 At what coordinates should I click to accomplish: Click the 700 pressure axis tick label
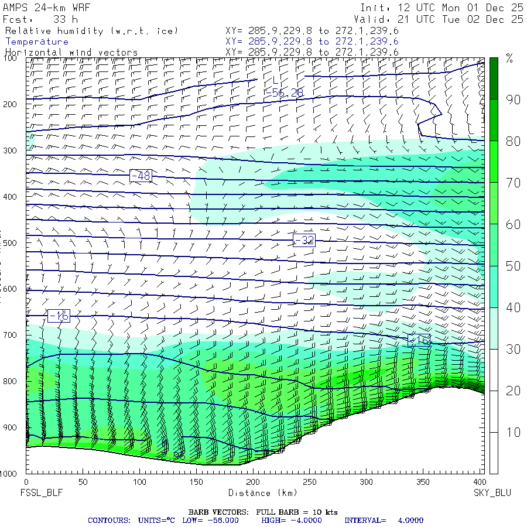[10, 335]
